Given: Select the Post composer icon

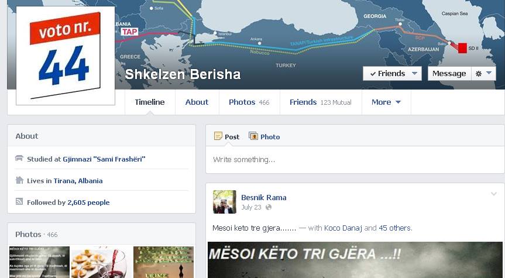Looking at the screenshot, I should pos(218,136).
